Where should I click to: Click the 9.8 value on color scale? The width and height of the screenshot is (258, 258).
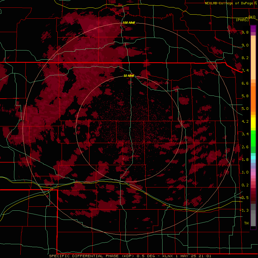(245, 32)
